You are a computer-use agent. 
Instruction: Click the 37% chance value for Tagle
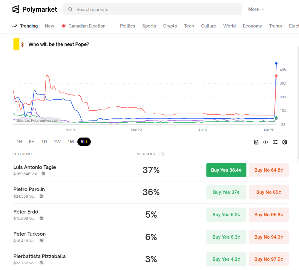[151, 170]
